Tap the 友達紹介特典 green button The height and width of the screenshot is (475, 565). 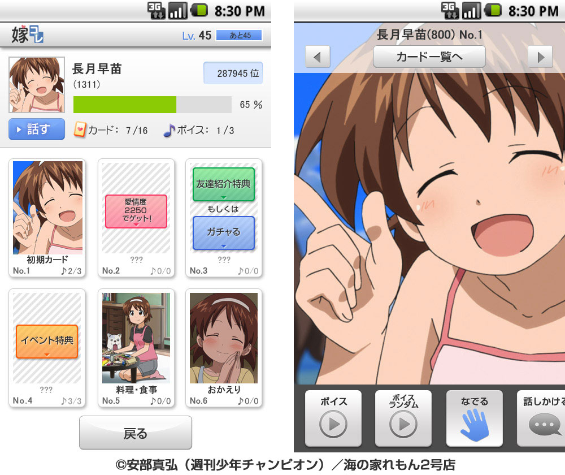coord(223,184)
